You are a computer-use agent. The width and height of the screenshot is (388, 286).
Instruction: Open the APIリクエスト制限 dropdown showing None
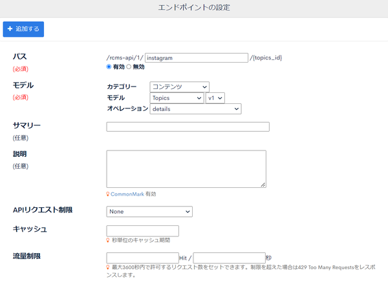149,212
